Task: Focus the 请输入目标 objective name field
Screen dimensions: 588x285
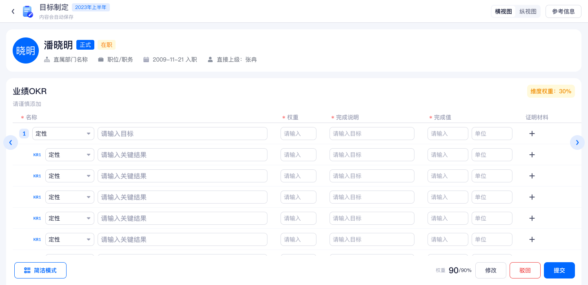Action: [182, 134]
